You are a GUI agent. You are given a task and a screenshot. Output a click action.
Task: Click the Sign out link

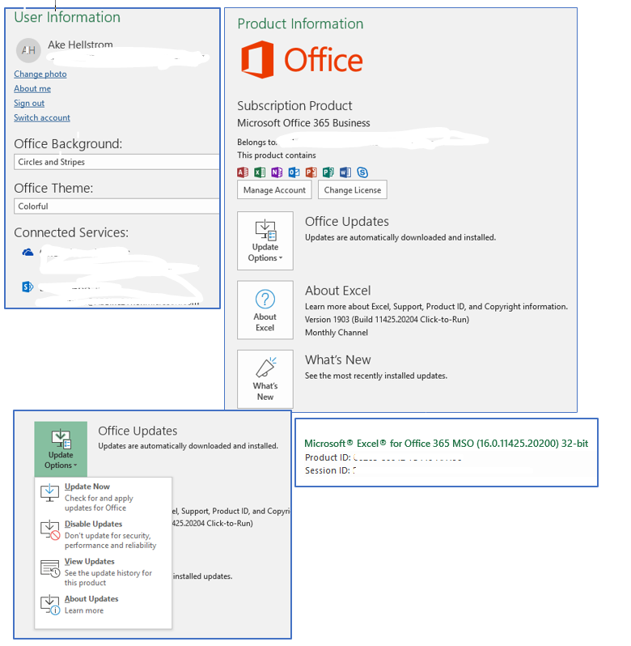tap(29, 103)
